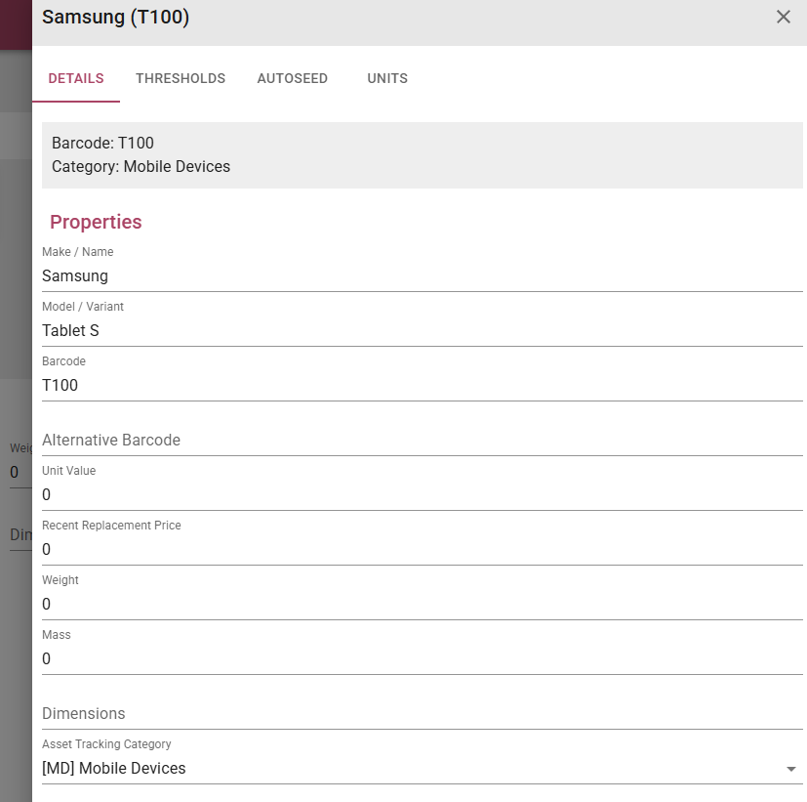Open the Thresholds tab
The image size is (807, 802).
click(181, 78)
